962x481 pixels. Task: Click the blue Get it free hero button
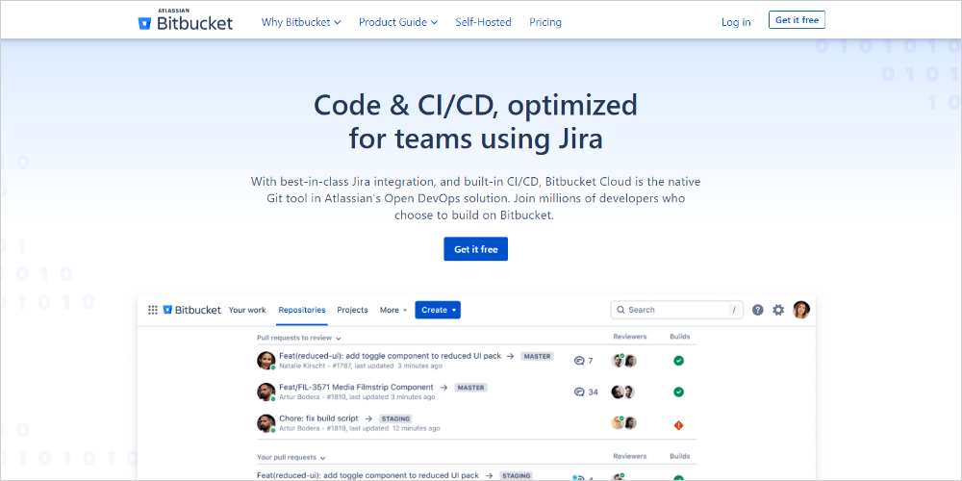tap(476, 249)
